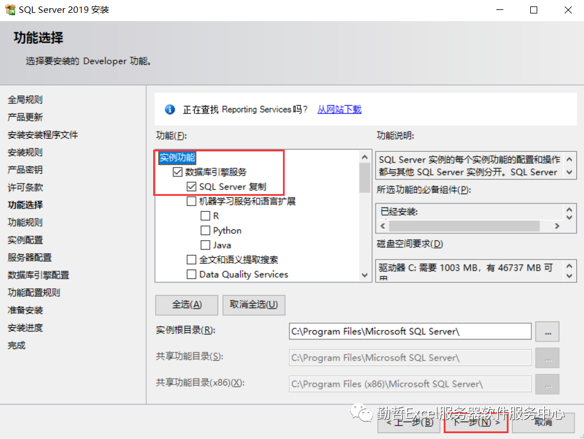Viewport: 584px width, 439px height.
Task: Select 数据库引擎配置 step in sidebar
Action: click(39, 275)
